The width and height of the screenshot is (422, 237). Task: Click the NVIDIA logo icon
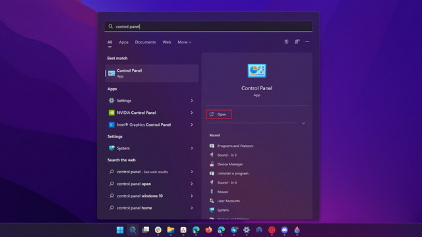tap(111, 113)
